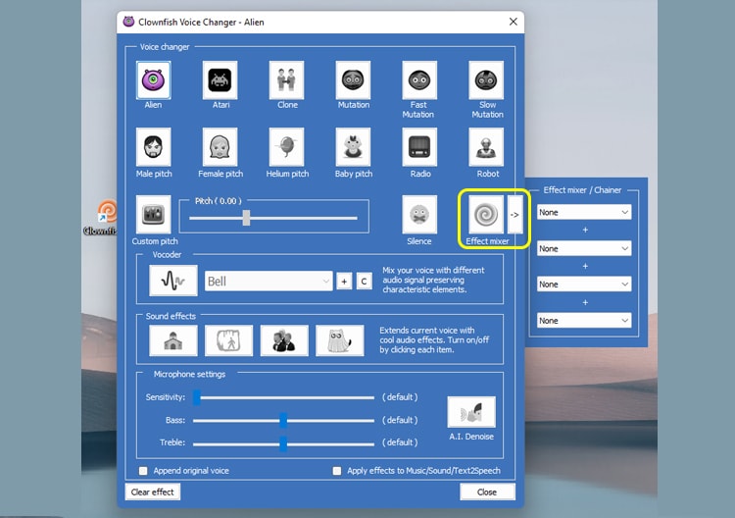
Task: Select the Alien voice effect
Action: click(x=153, y=80)
